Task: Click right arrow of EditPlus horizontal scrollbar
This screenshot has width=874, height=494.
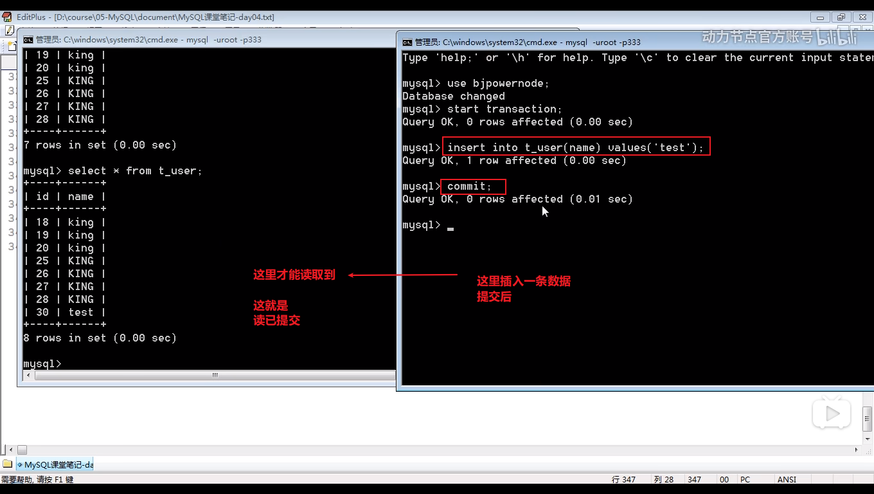Action: click(857, 450)
